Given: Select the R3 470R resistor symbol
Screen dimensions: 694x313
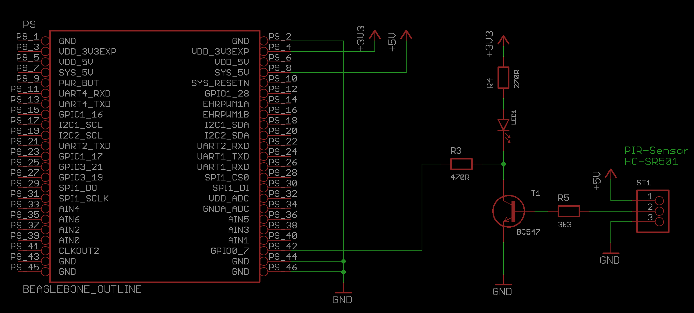Looking at the screenshot, I should (x=461, y=164).
